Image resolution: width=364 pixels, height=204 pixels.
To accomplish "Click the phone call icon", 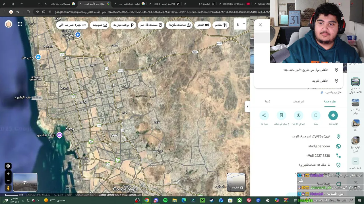I will [x=338, y=156].
